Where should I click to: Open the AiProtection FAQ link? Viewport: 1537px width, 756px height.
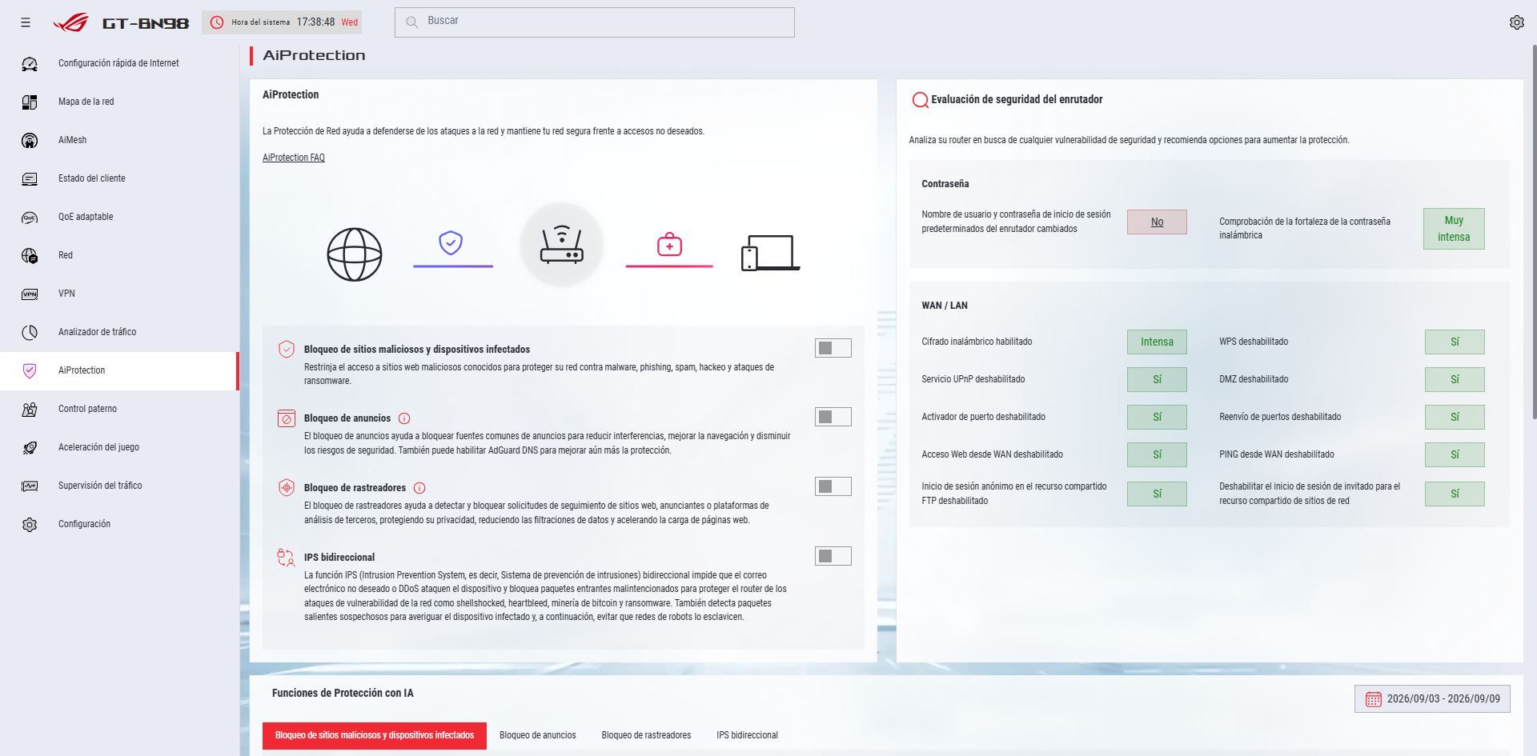point(294,158)
